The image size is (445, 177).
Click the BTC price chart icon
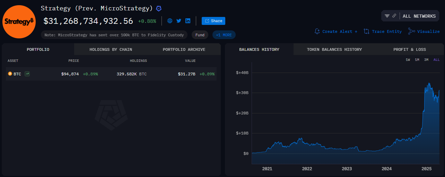pyautogui.click(x=27, y=74)
